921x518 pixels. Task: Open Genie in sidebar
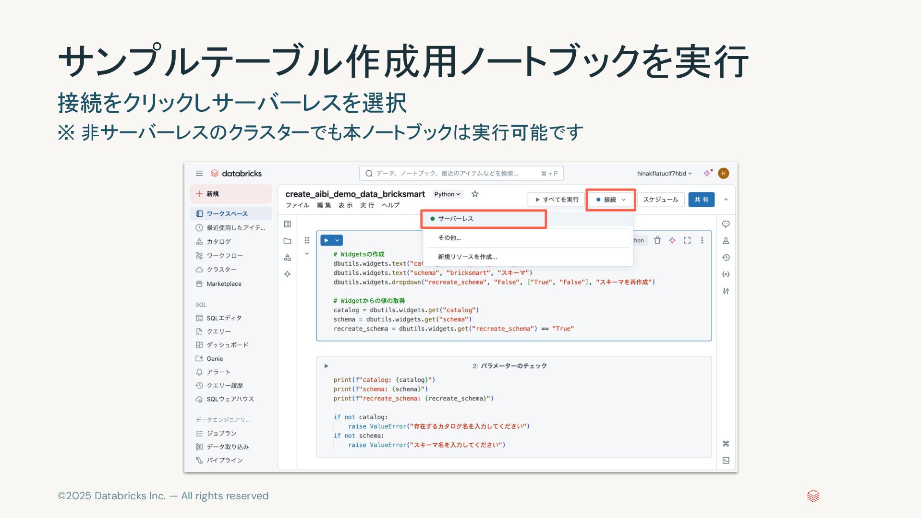pos(231,359)
